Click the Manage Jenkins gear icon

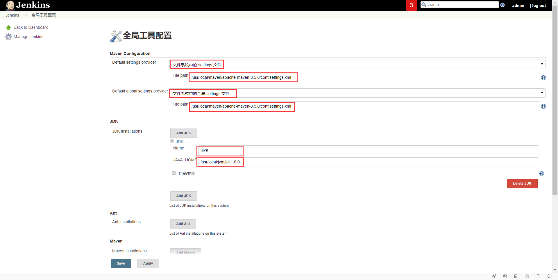pos(8,37)
